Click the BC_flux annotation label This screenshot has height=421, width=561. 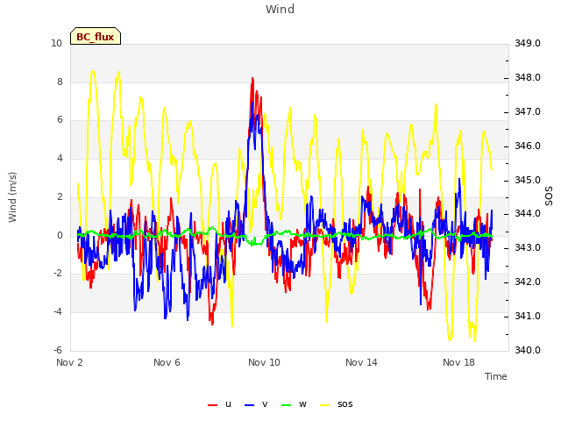(96, 37)
